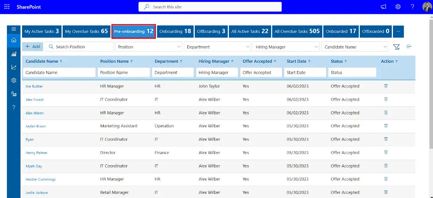Viewport: 433px width, 198px height.
Task: Open the Hiring Manager filter dropdown
Action: [x=286, y=47]
